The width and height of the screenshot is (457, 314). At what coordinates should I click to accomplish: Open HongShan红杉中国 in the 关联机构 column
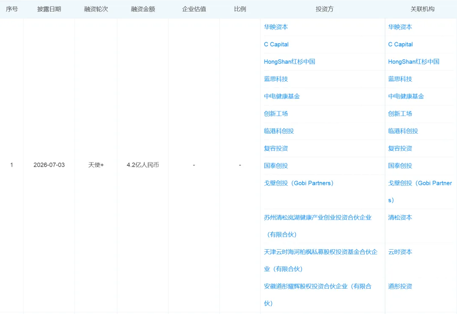coord(413,61)
